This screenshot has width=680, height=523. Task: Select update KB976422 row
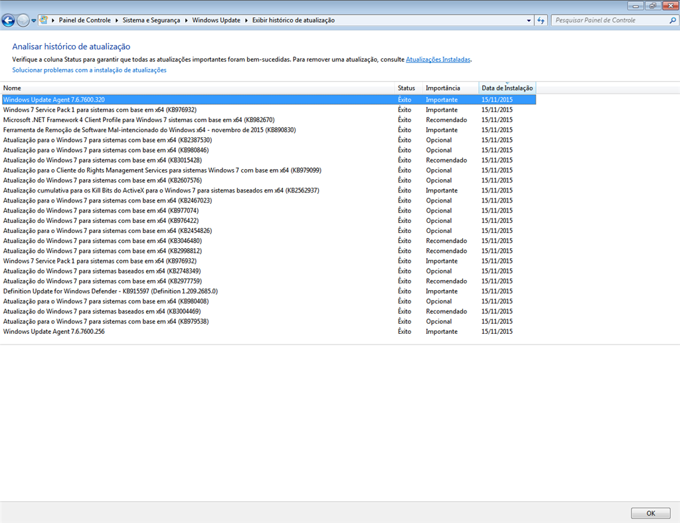point(269,220)
